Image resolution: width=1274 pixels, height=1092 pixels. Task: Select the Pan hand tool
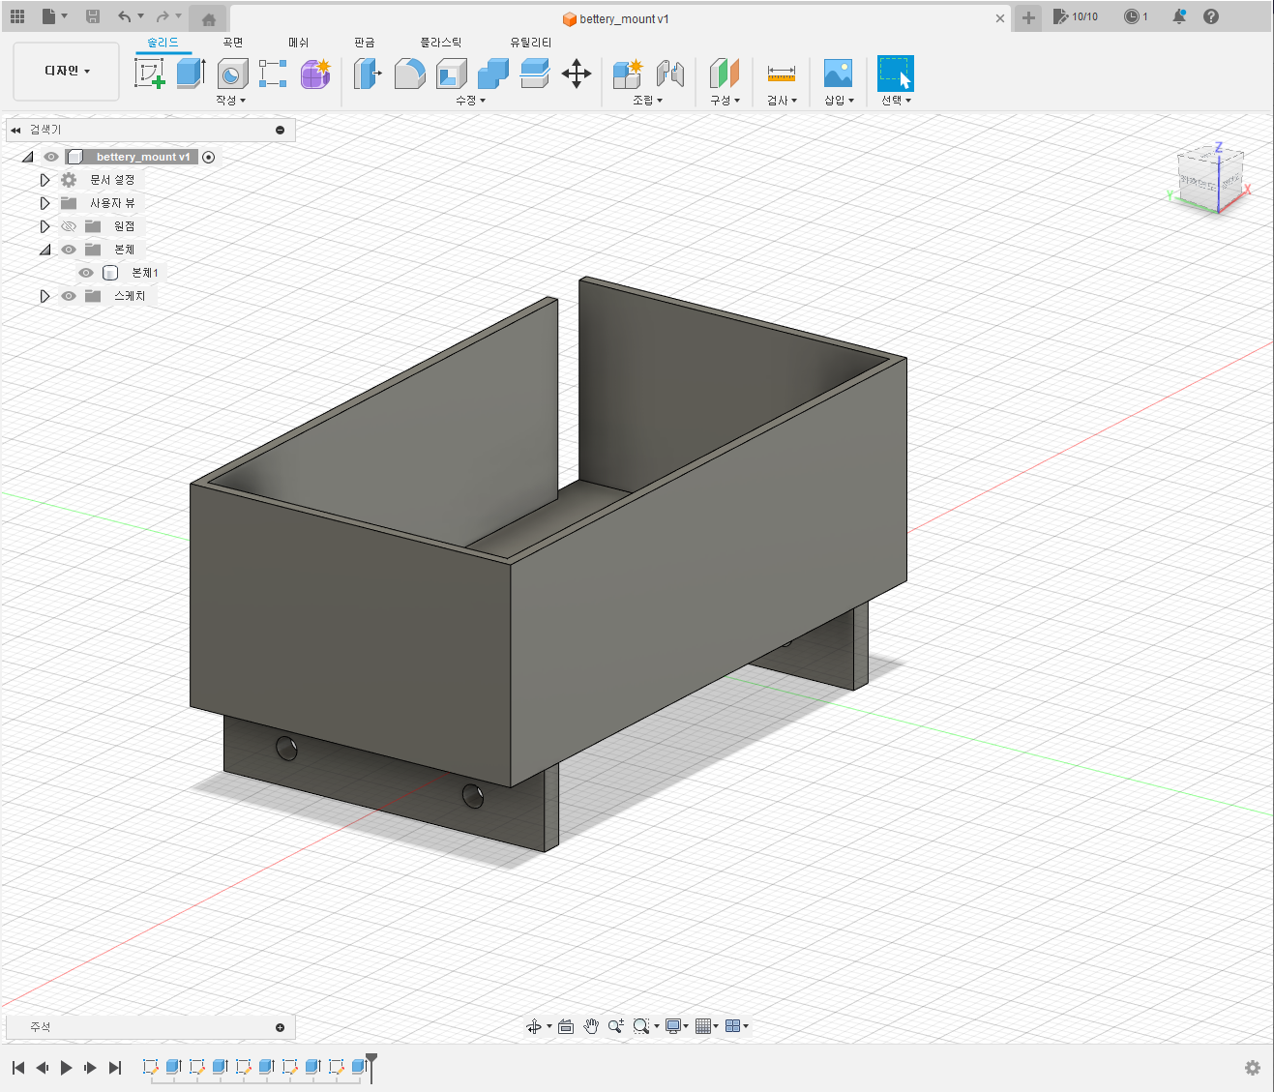tap(591, 1026)
